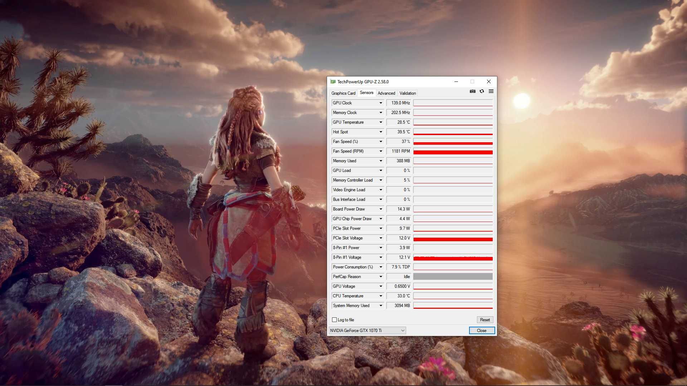687x386 pixels.
Task: Click the Memory Used 388 MB value
Action: click(x=399, y=161)
